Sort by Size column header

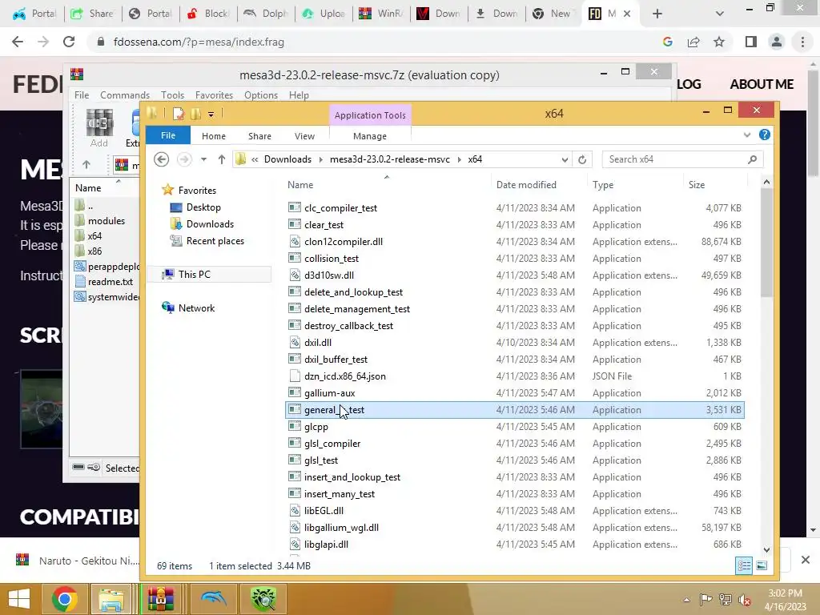tap(696, 185)
